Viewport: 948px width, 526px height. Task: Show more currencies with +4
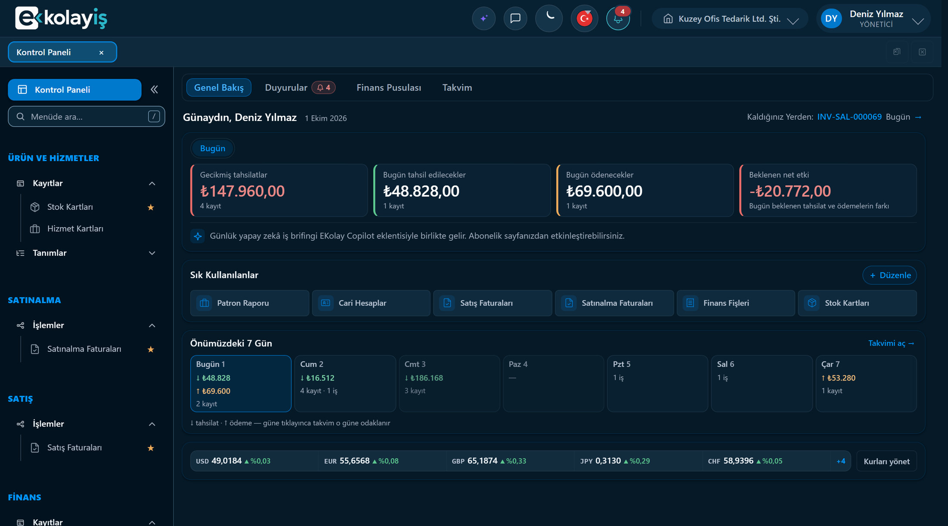pos(841,461)
